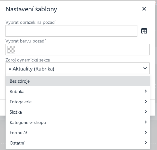Expand the Kategorie e-shopu chevron
Viewport: 157px width, 150px height.
click(145, 122)
